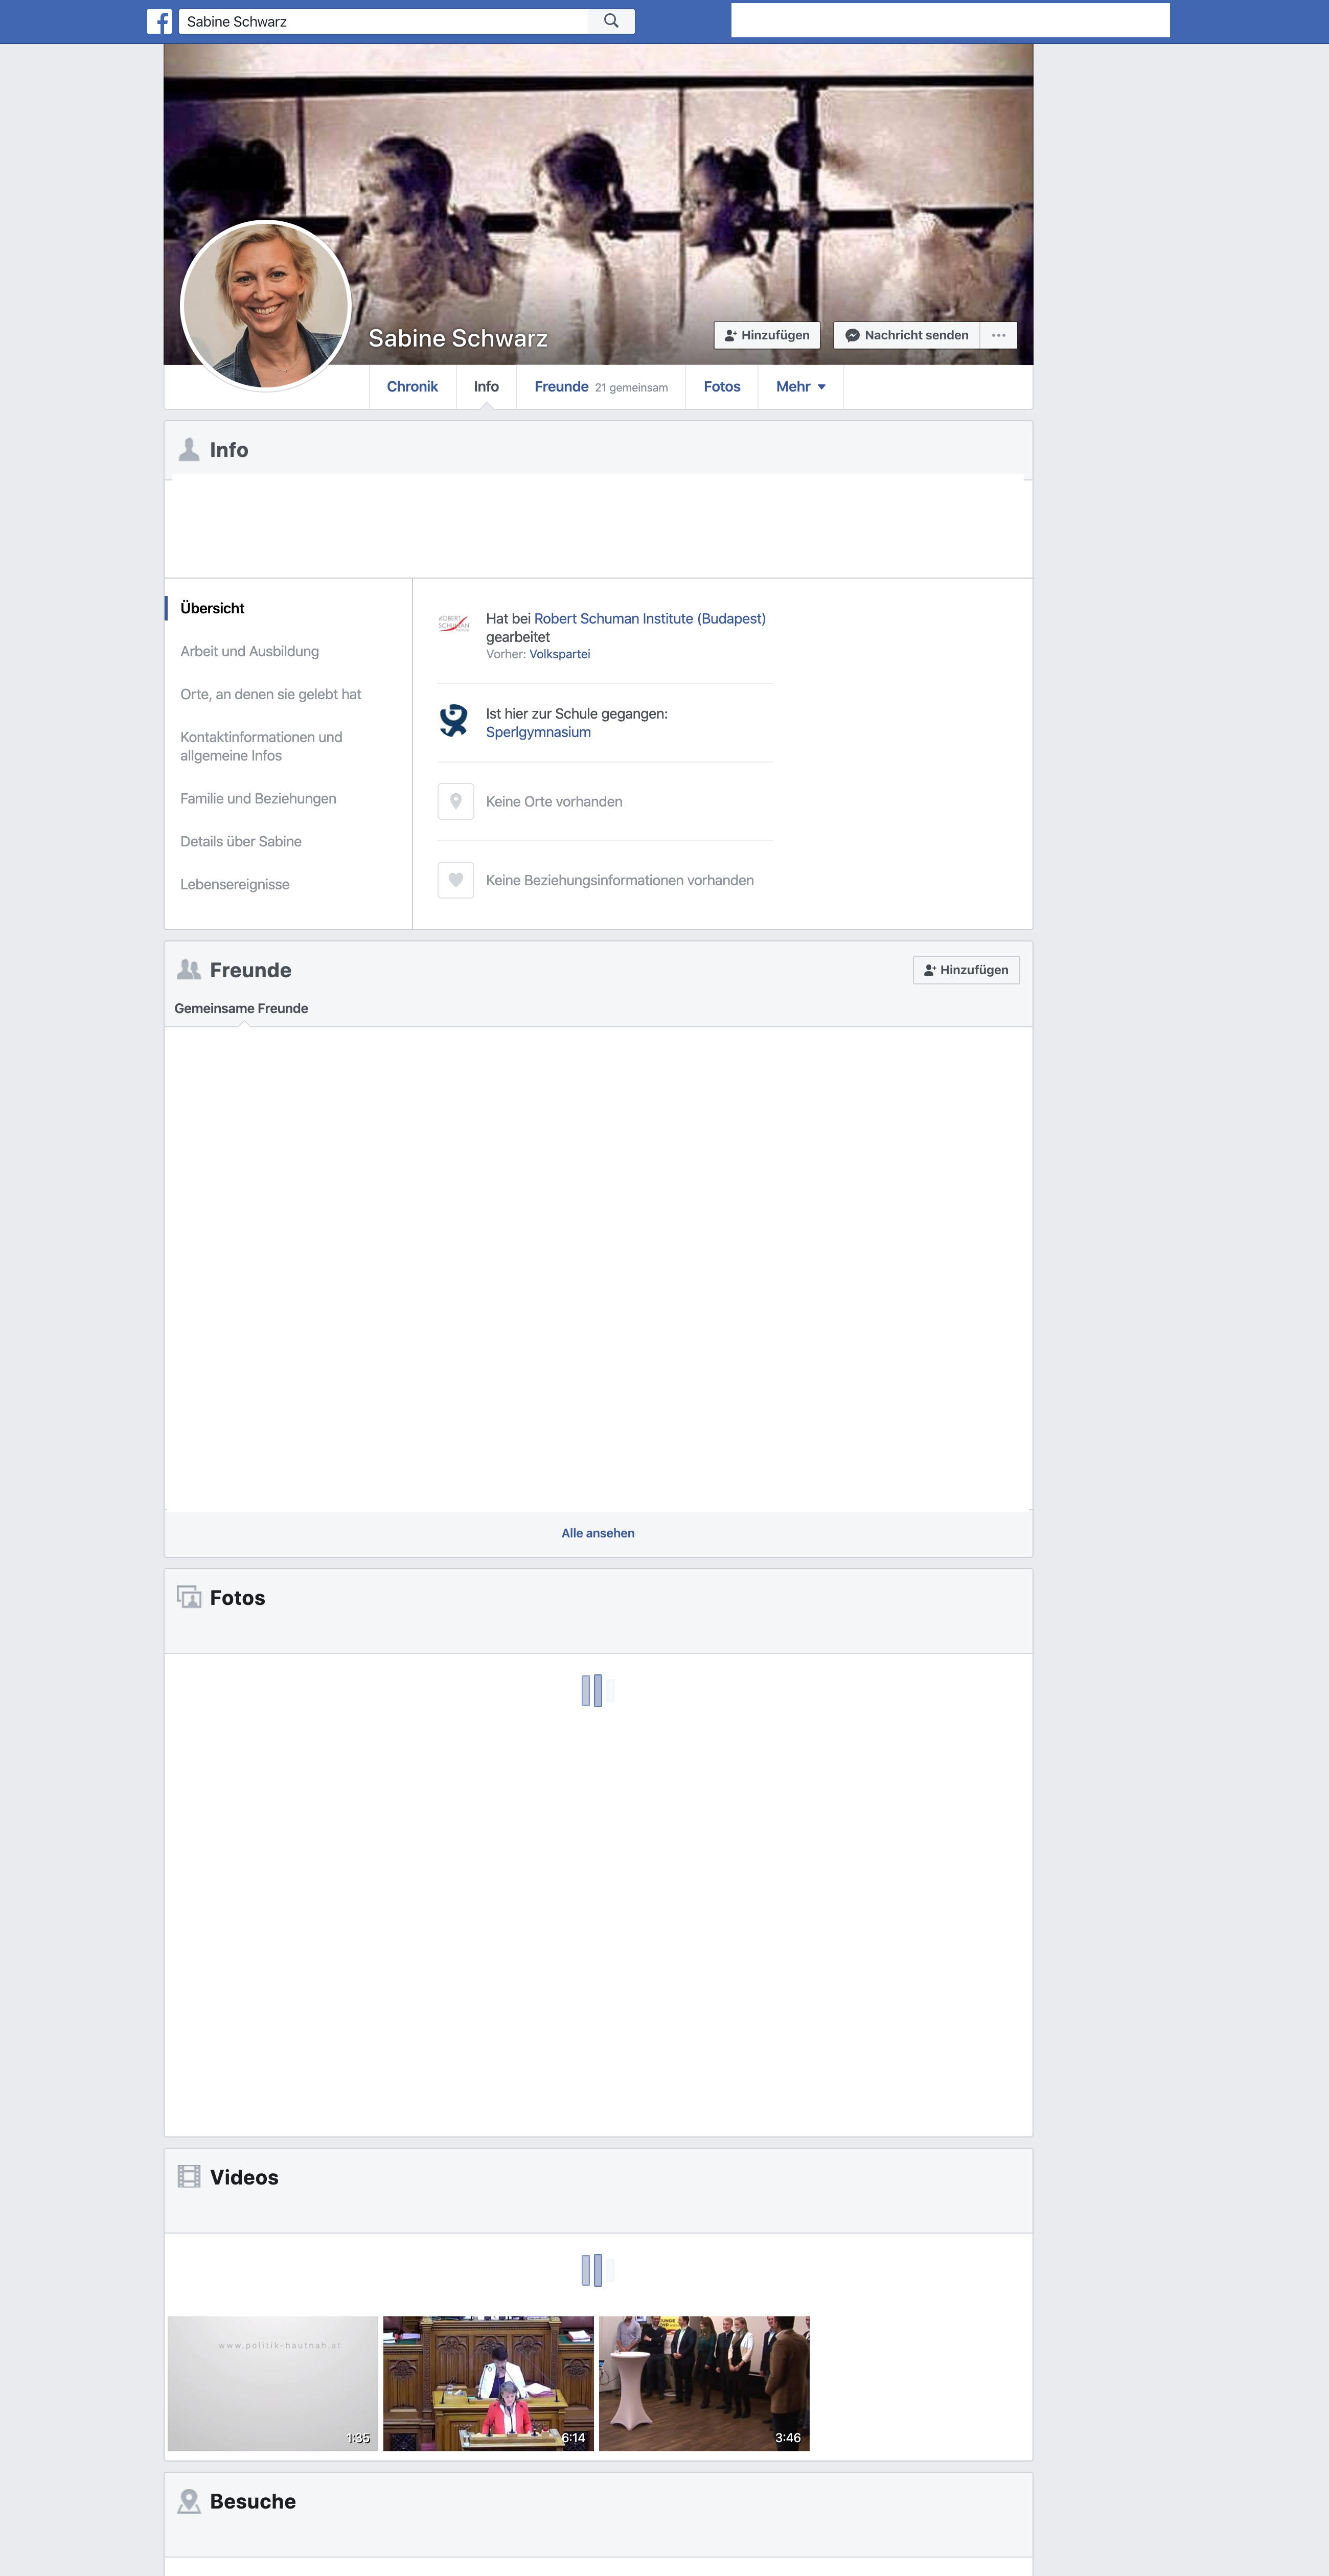Click Nachricht senden button
Image resolution: width=1329 pixels, height=2576 pixels.
(x=907, y=335)
